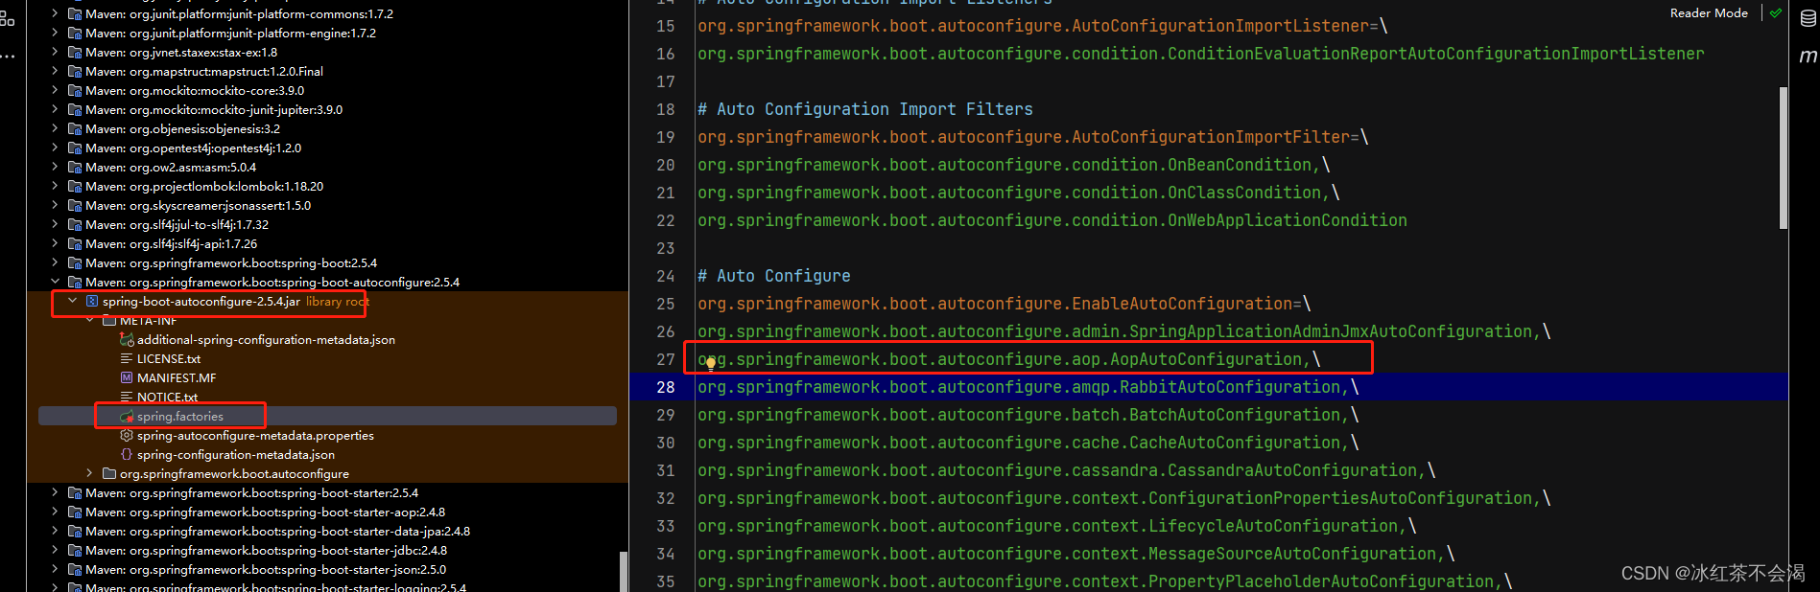The image size is (1820, 592).
Task: Select spring-autoconfigure-metadata.properties file
Action: pyautogui.click(x=255, y=436)
